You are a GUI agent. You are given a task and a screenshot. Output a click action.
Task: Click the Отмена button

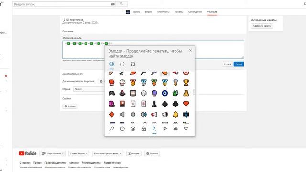tap(228, 64)
